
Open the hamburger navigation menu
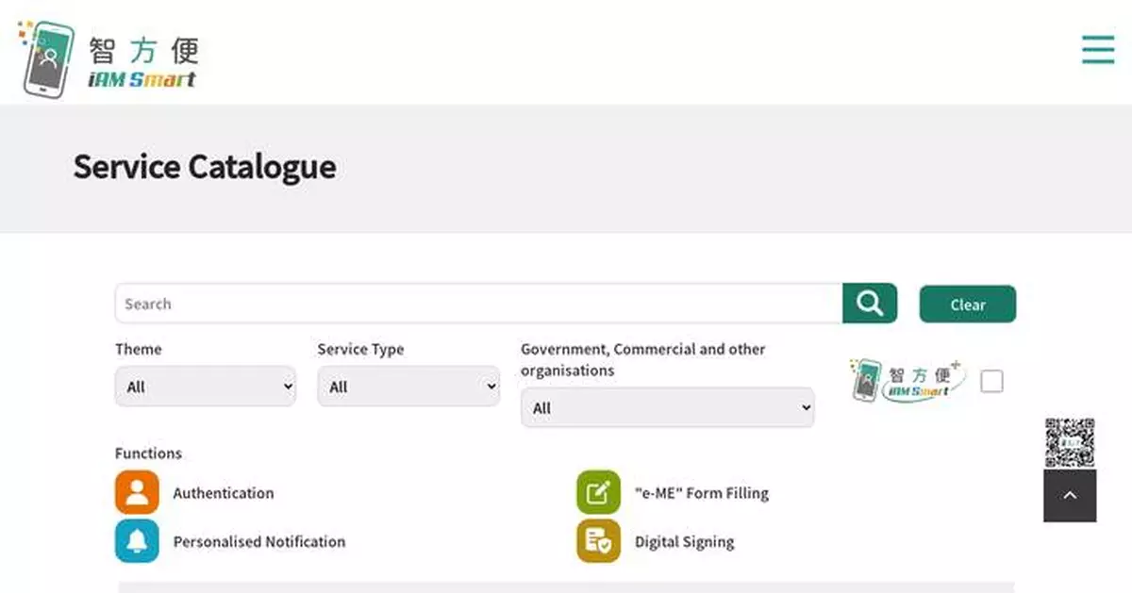coord(1097,50)
